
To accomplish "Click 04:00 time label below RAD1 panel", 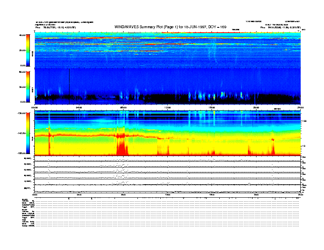I will coord(79,107).
